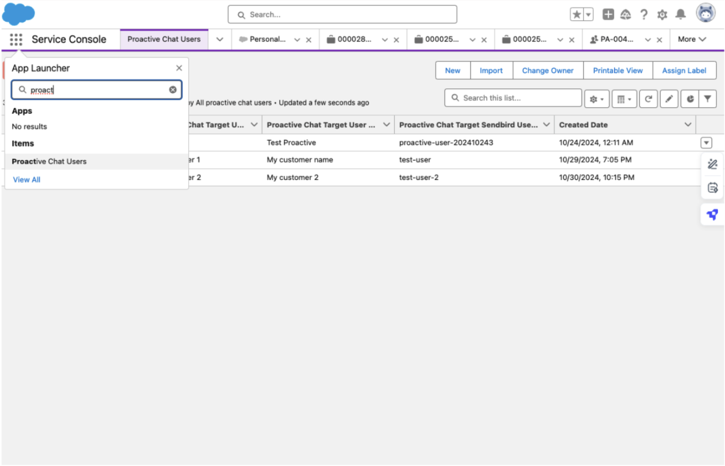The width and height of the screenshot is (725, 466).
Task: Open the Einstein writing assistant side icon
Action: (x=712, y=164)
